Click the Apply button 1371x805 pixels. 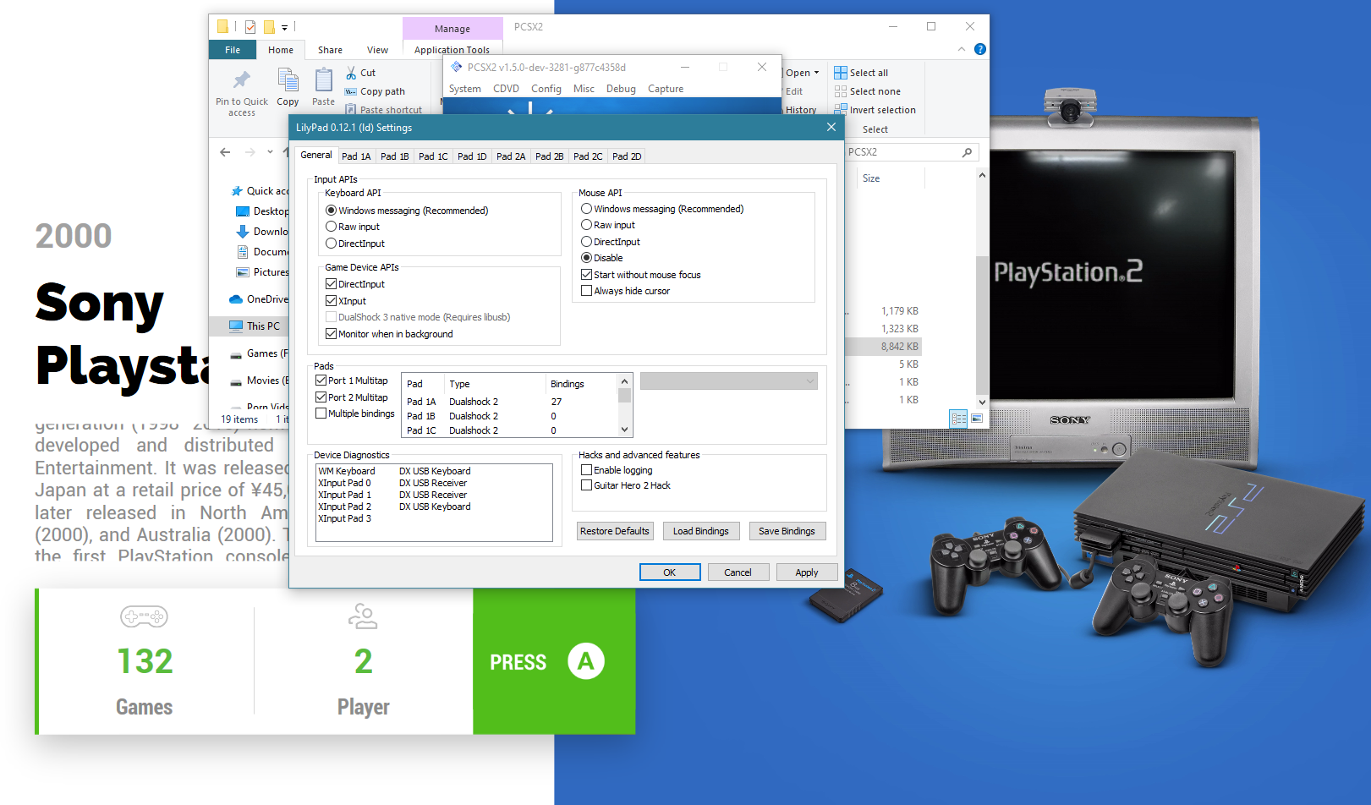pyautogui.click(x=807, y=572)
